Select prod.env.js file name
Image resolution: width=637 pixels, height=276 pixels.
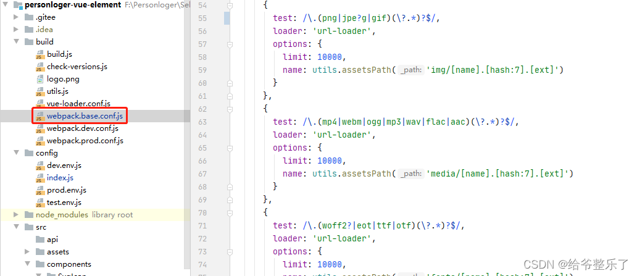point(67,190)
